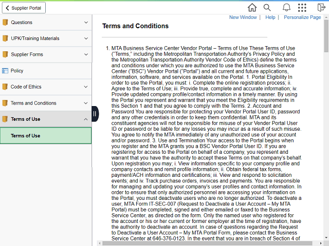The width and height of the screenshot is (329, 246).
Task: Expand the Code of Ethics chevron
Action: coord(86,87)
